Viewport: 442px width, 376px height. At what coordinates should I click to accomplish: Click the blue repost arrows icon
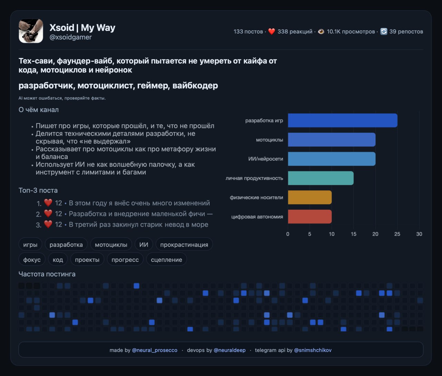pos(384,31)
